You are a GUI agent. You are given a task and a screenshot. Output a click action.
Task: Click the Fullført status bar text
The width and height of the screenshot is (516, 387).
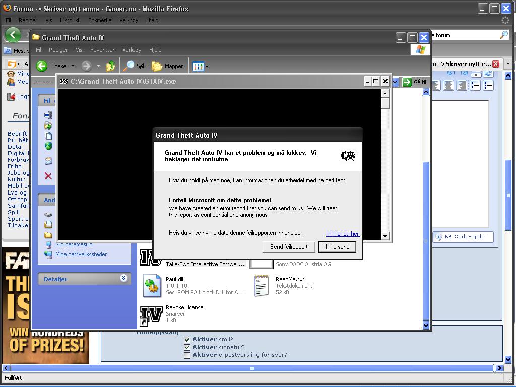13,378
